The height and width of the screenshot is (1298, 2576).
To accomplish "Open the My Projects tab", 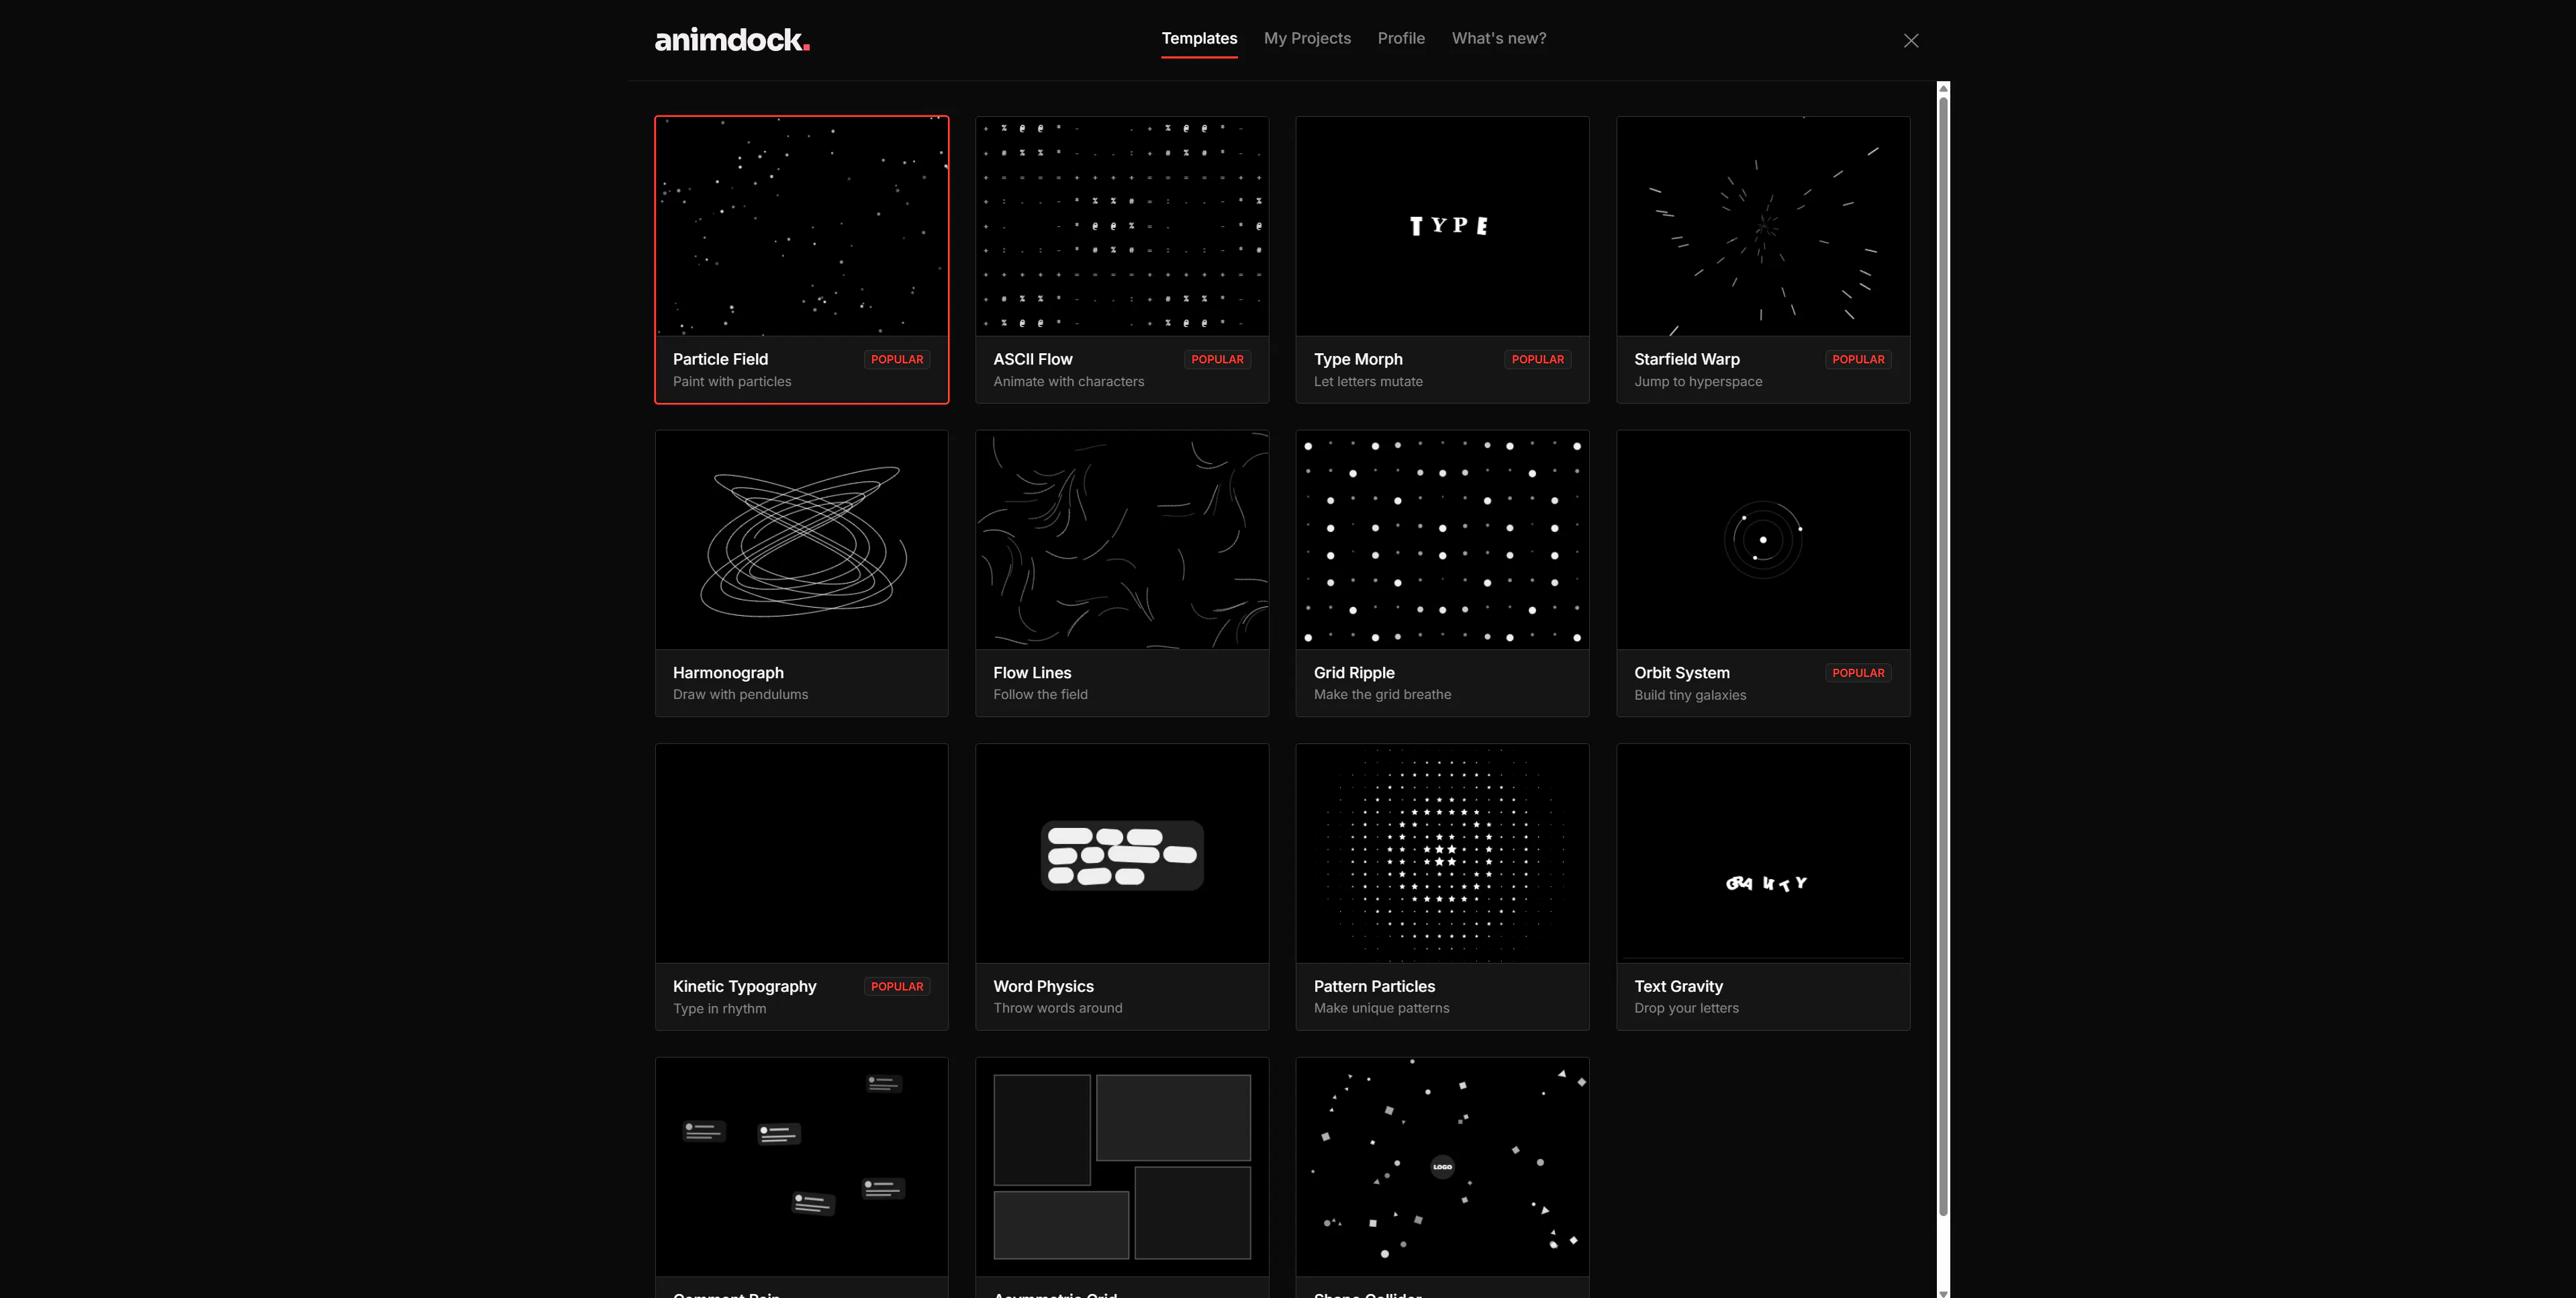I will (x=1307, y=38).
